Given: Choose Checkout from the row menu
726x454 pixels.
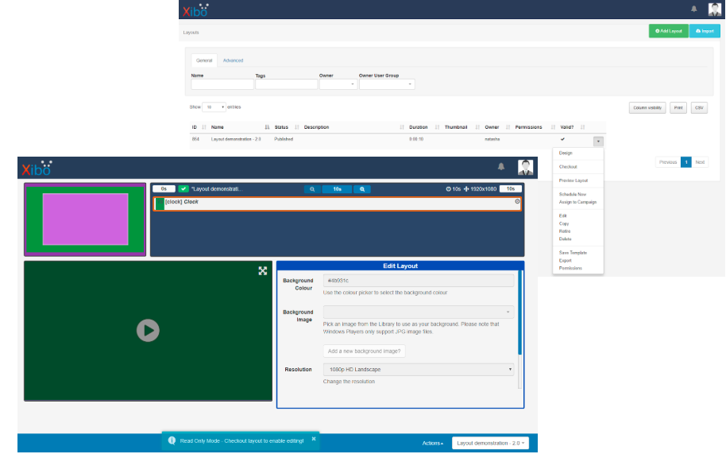Looking at the screenshot, I should tap(568, 167).
